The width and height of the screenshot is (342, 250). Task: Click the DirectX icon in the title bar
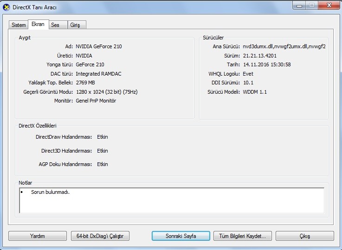(x=6, y=7)
